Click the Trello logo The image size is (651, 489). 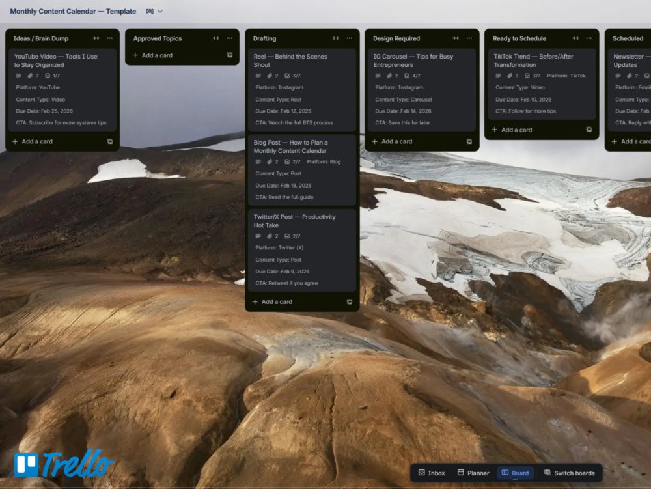click(x=64, y=463)
